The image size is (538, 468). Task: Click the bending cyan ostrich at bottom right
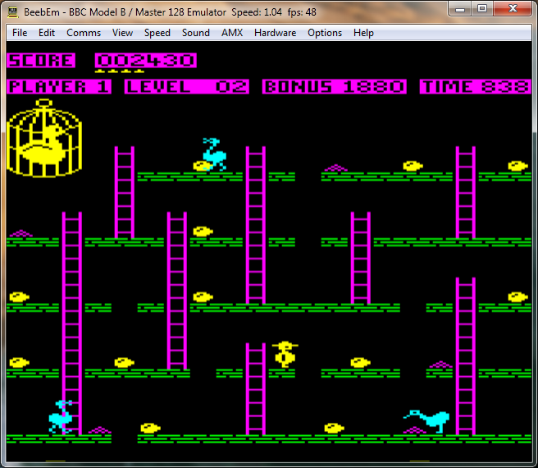click(426, 420)
